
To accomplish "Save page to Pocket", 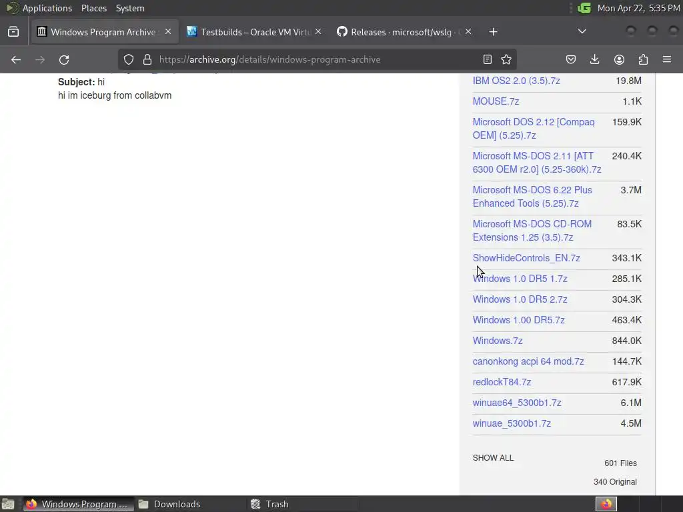I will click(x=571, y=59).
